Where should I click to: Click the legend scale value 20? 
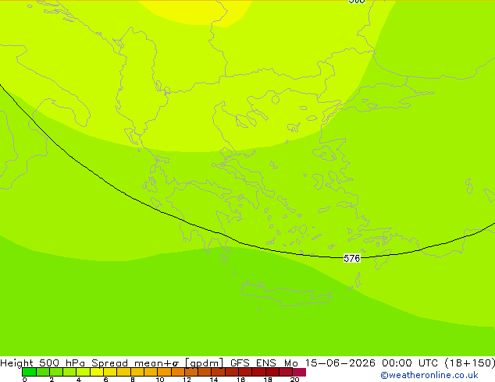[294, 380]
